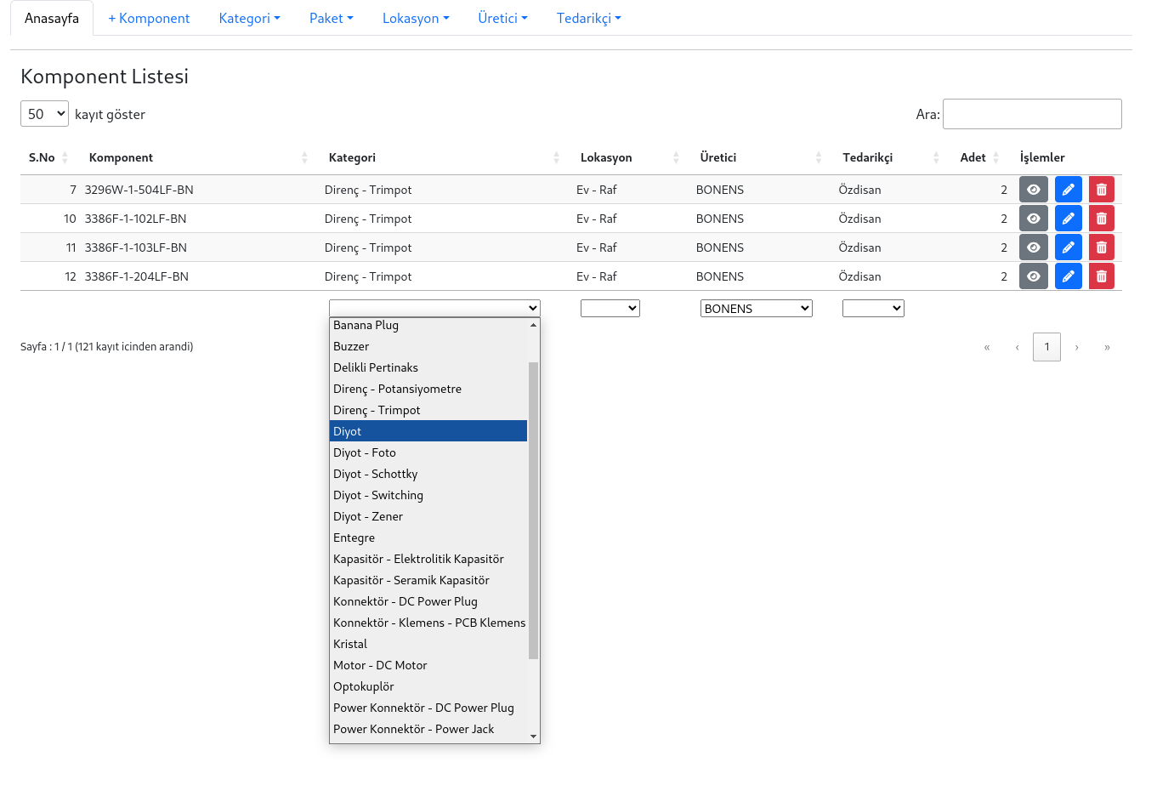Edit component 3296W-1-504LF-BN pencil icon
Screen dimensions: 1157x785
[1068, 190]
